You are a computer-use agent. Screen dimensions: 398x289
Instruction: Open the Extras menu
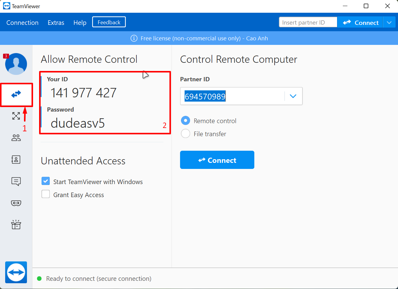(56, 23)
